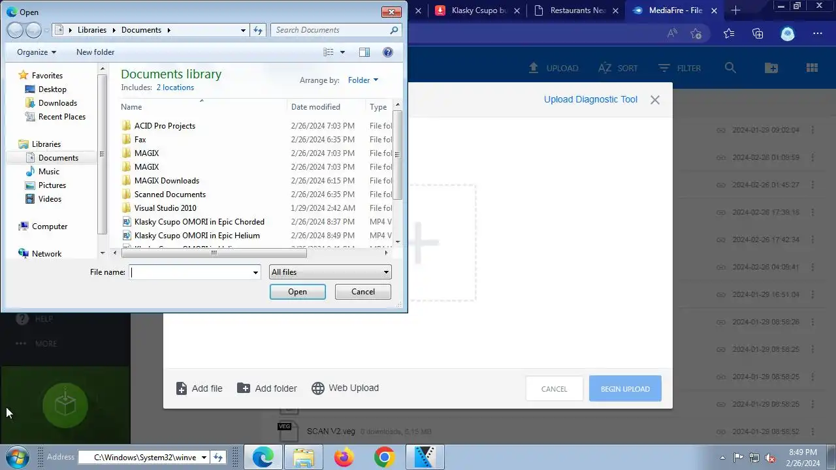Toggle the preview pane icon
The image size is (836, 470).
364,52
